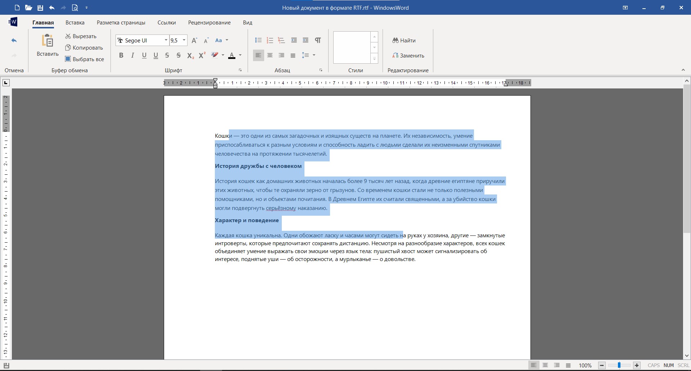This screenshot has width=691, height=371.
Task: Apply the subscript formatting icon
Action: click(x=190, y=55)
